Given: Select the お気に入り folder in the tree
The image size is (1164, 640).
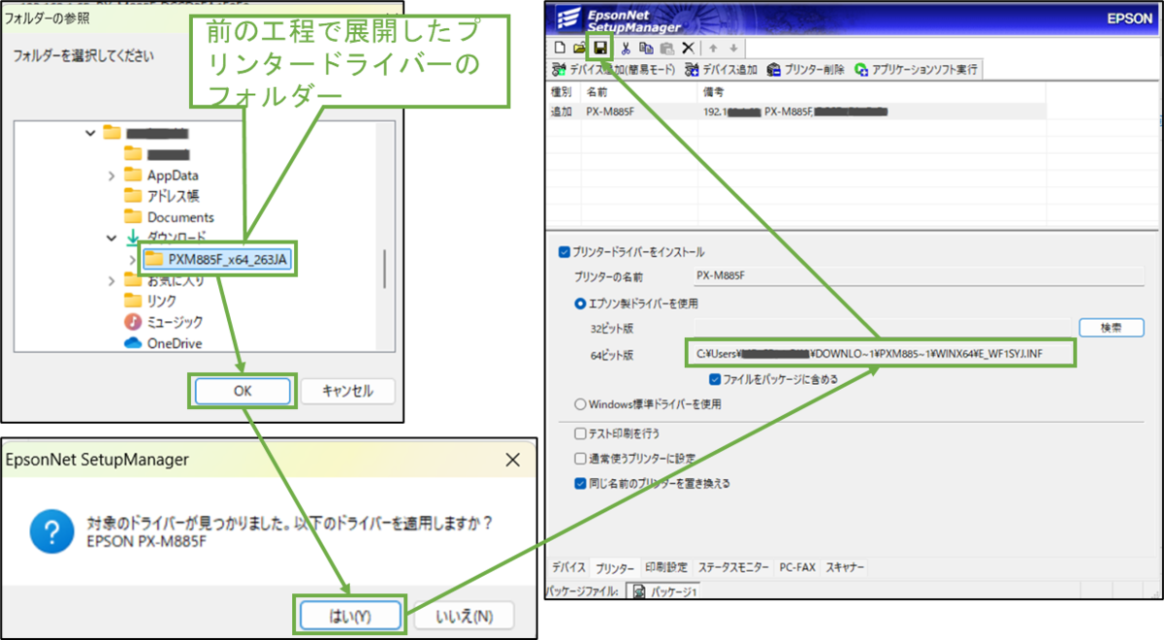Looking at the screenshot, I should [163, 280].
